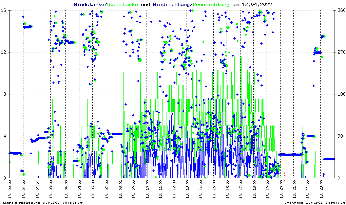
Task: Click time label '13. 14:00'
Action: point(200,189)
